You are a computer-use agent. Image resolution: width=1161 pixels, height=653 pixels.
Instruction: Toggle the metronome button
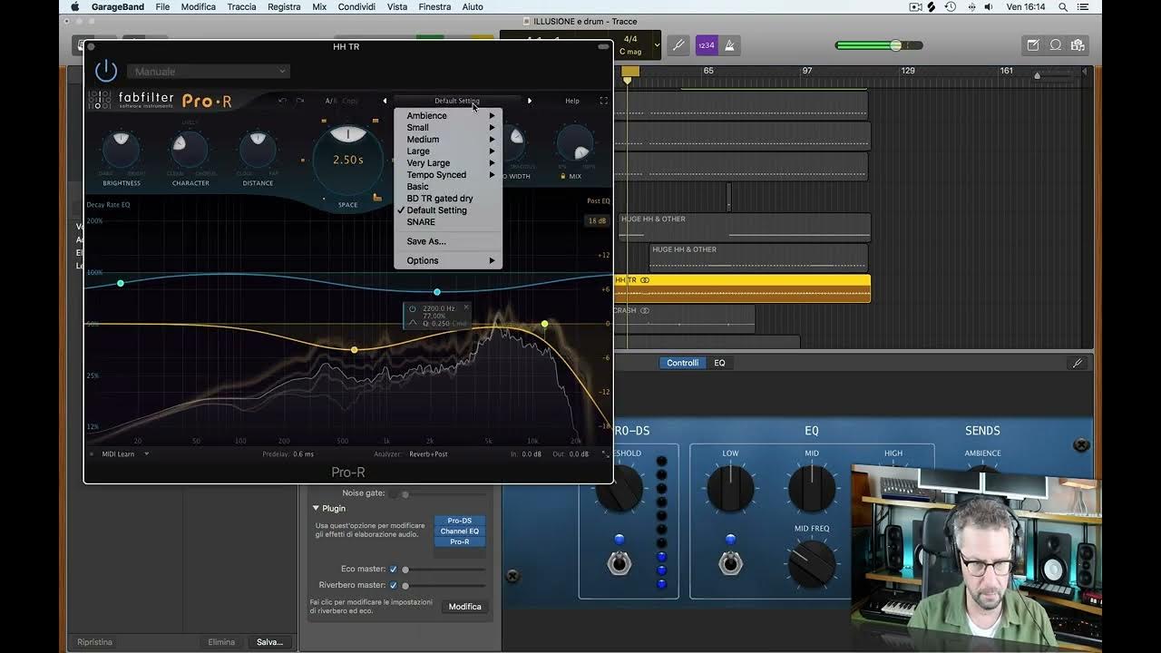tap(728, 44)
